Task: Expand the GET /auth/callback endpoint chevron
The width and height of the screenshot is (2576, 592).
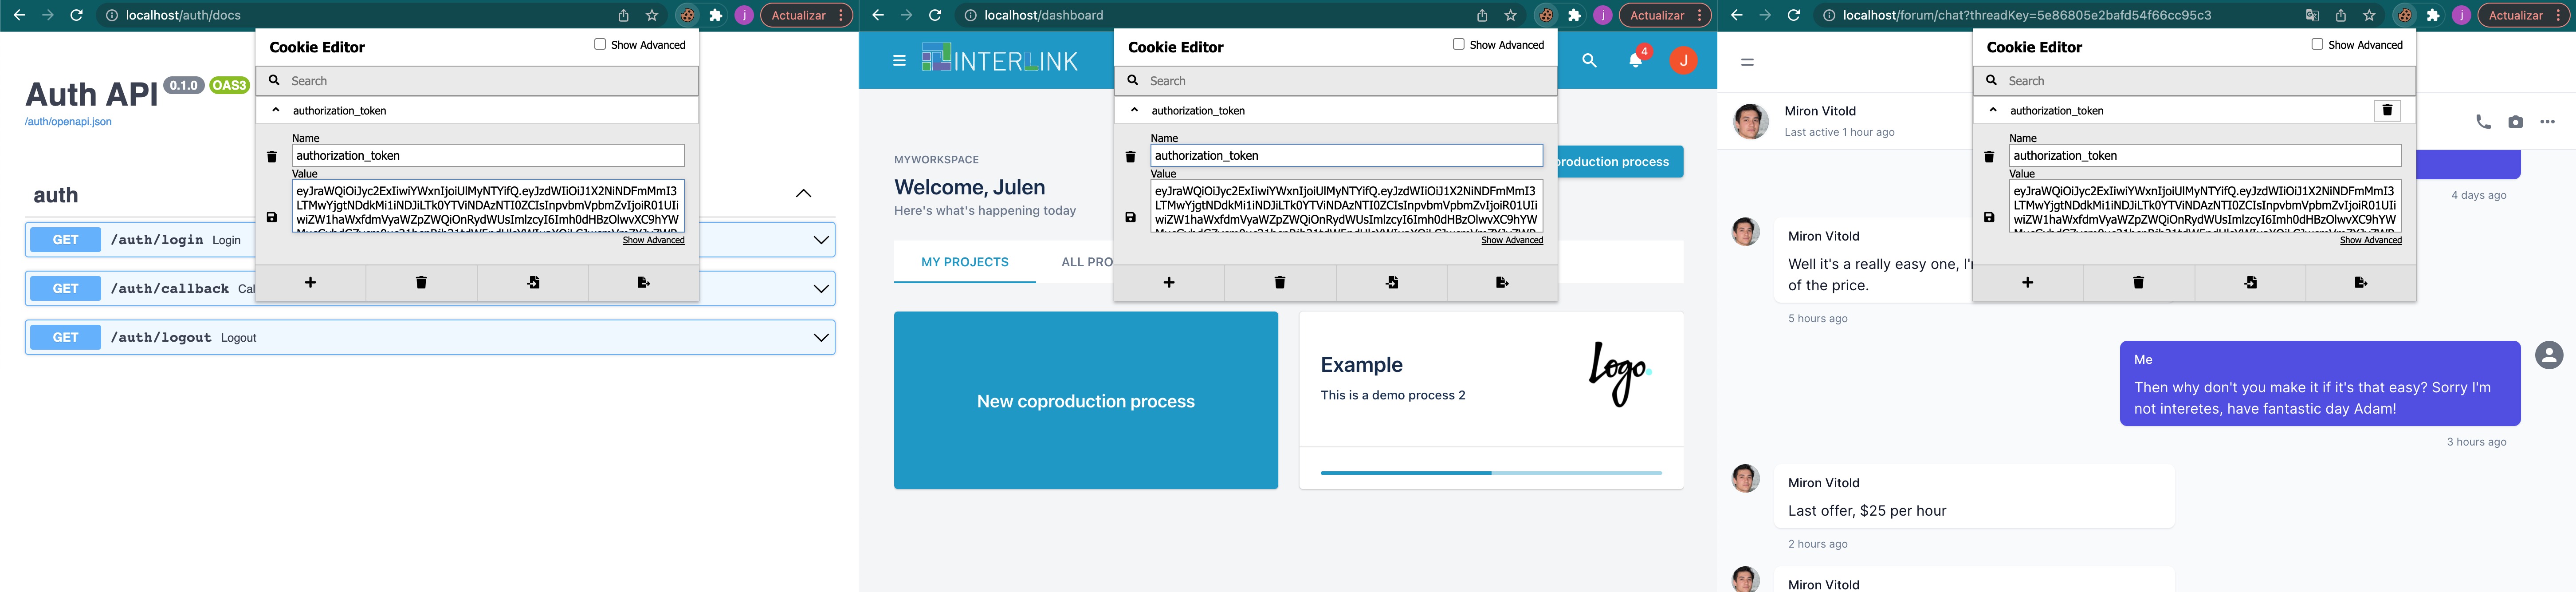Action: [821, 289]
